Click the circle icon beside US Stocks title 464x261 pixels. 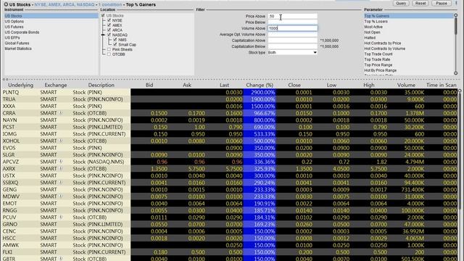[6, 4]
